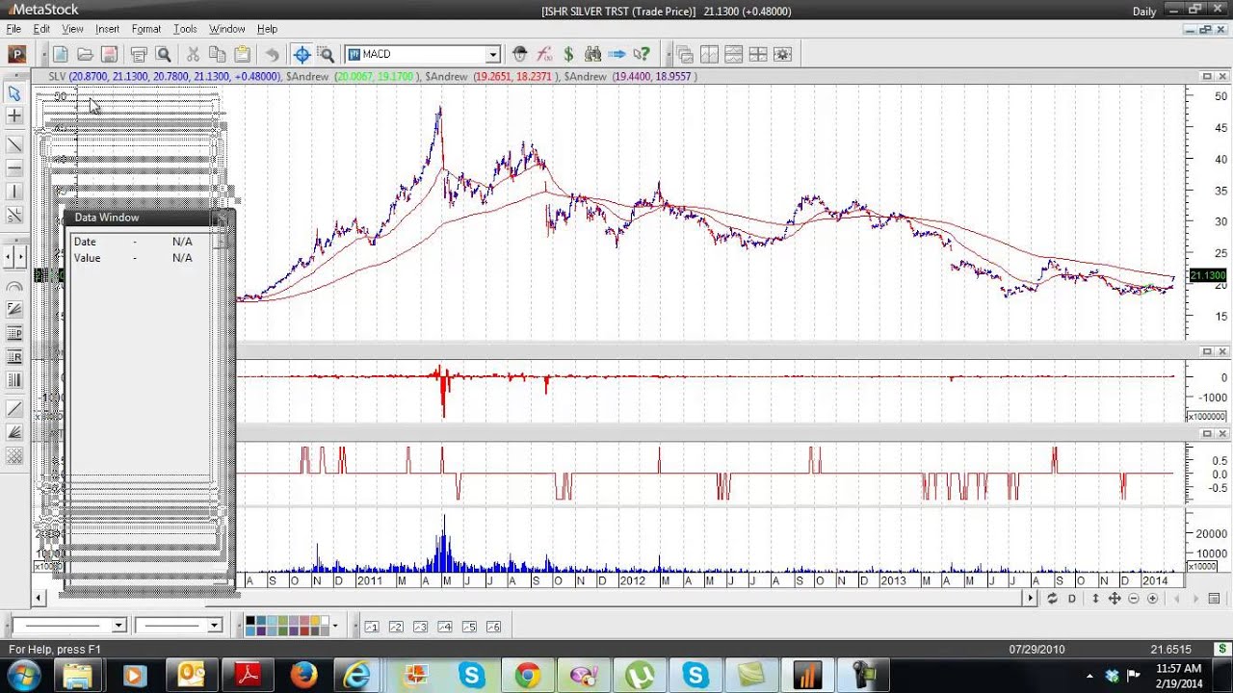Toggle the crosshair pointer tool
This screenshot has width=1233, height=693.
pyautogui.click(x=302, y=55)
